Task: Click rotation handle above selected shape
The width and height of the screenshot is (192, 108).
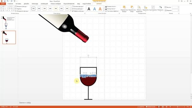Action: (x=88, y=56)
